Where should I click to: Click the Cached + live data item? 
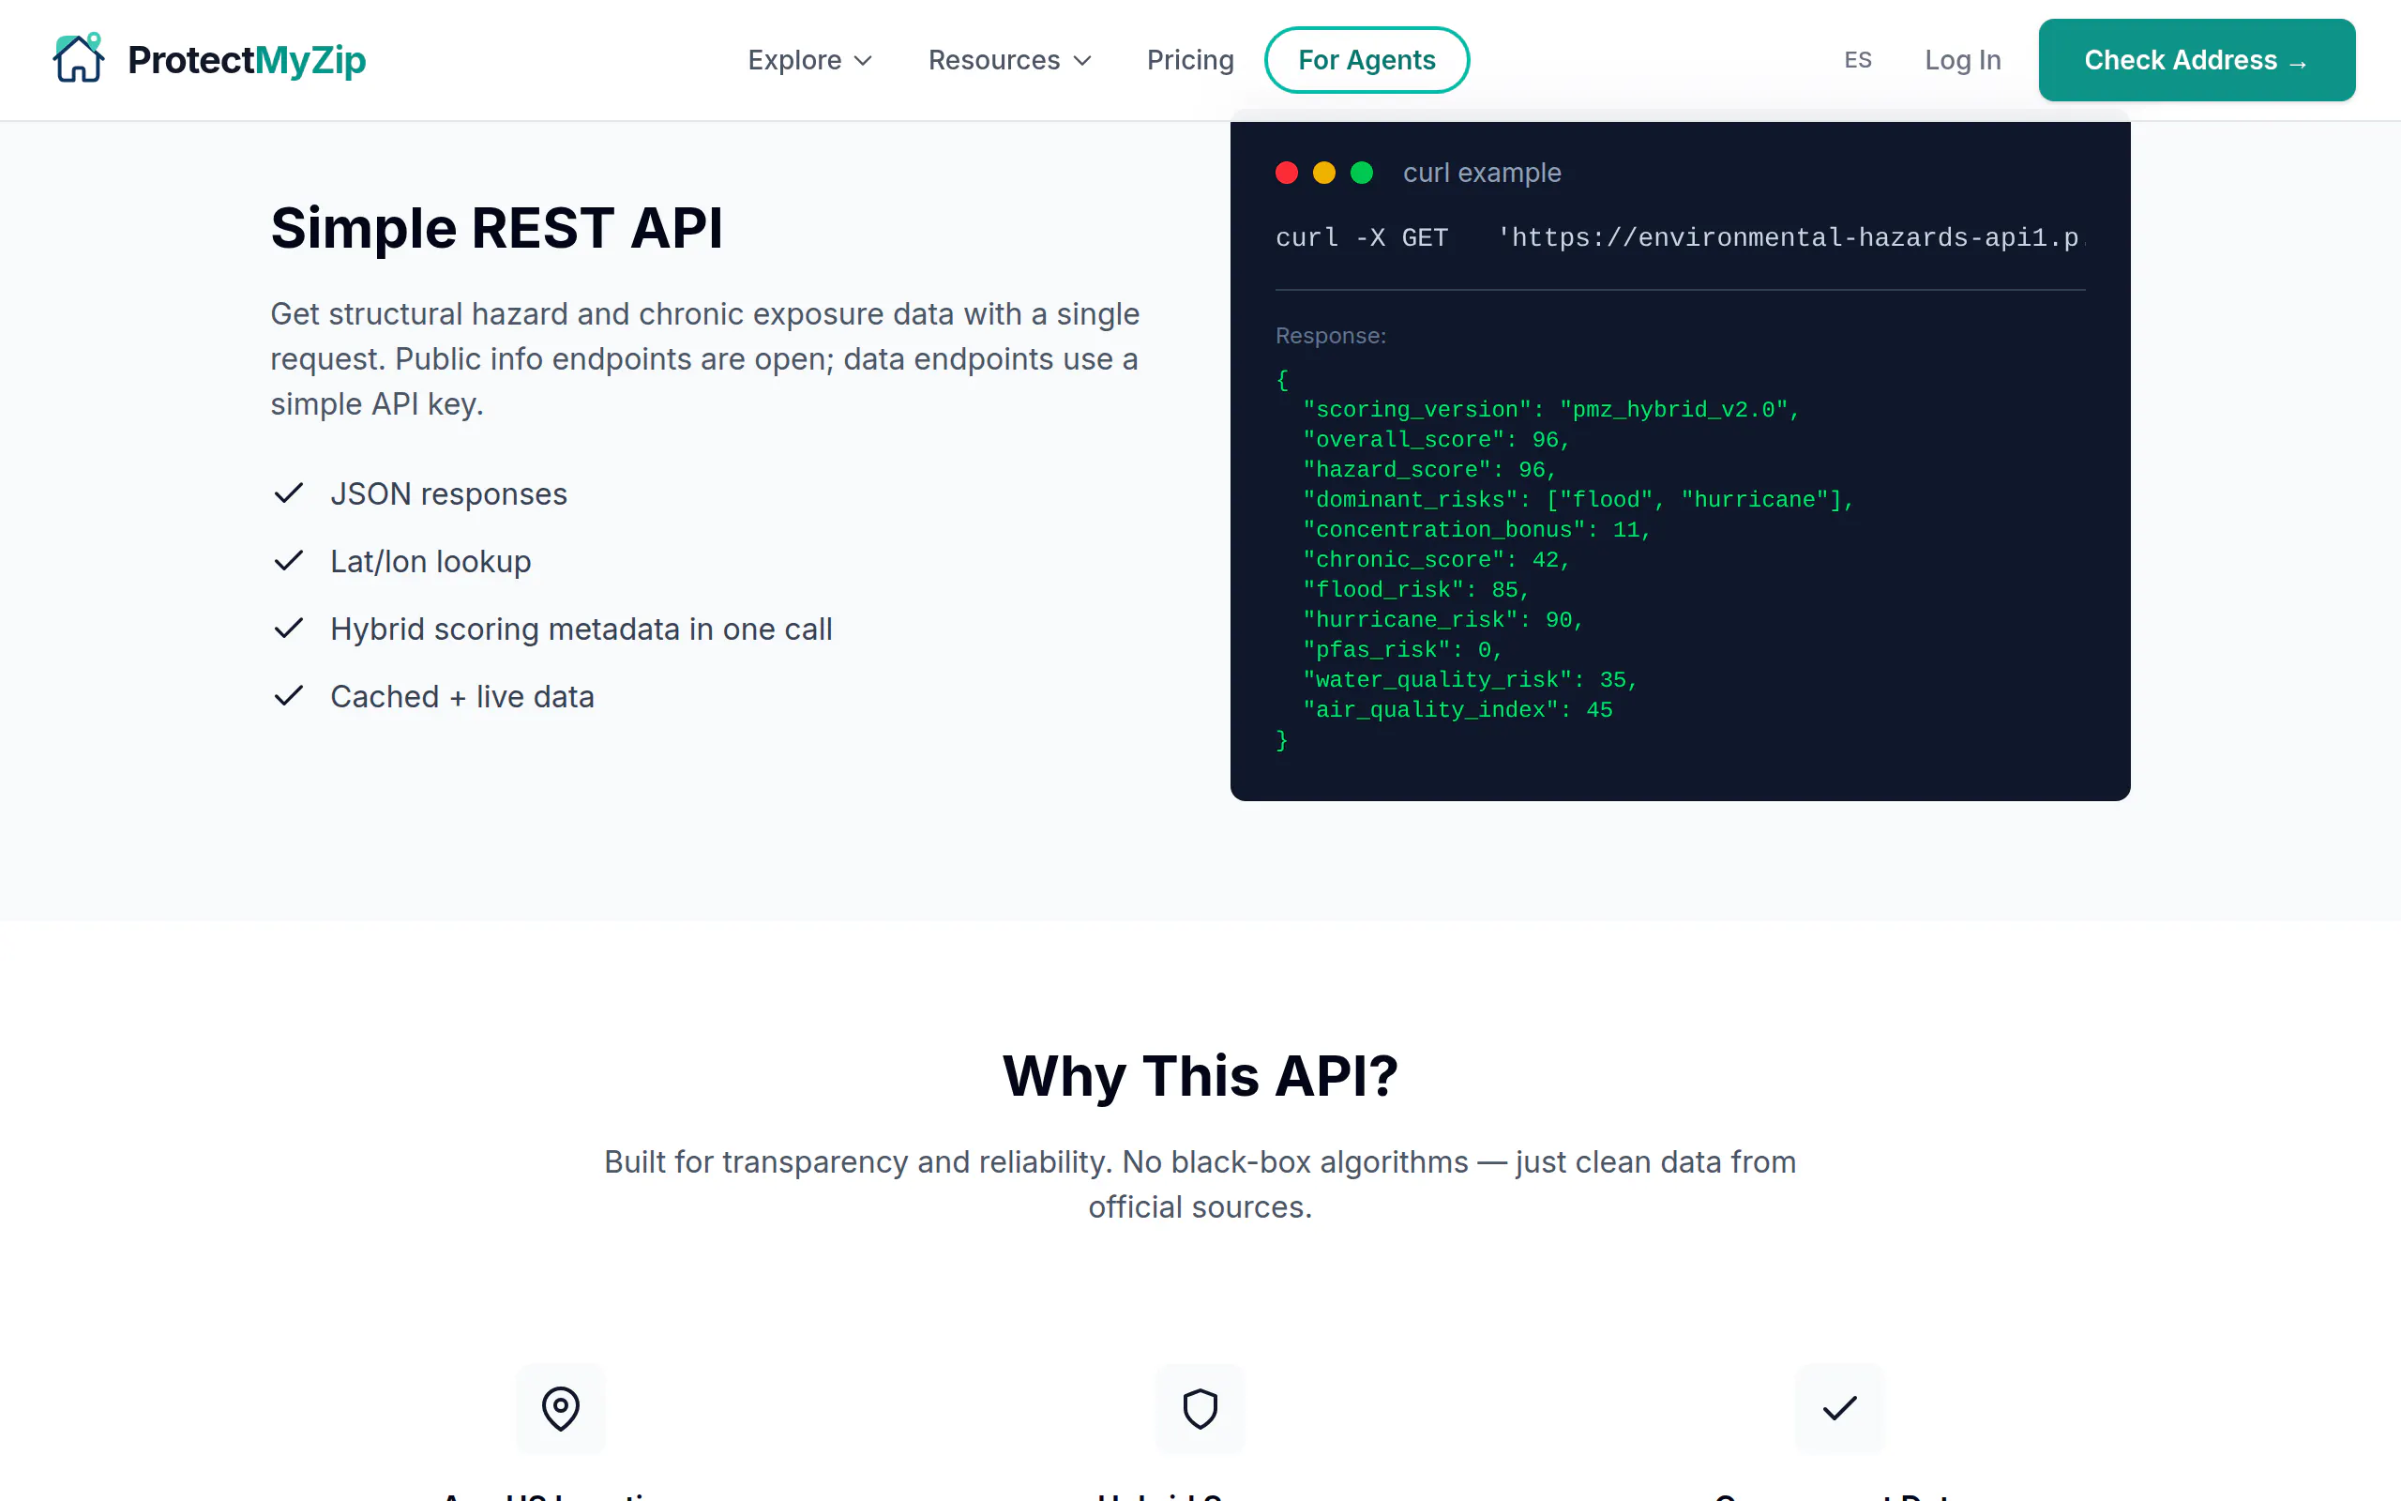point(462,696)
